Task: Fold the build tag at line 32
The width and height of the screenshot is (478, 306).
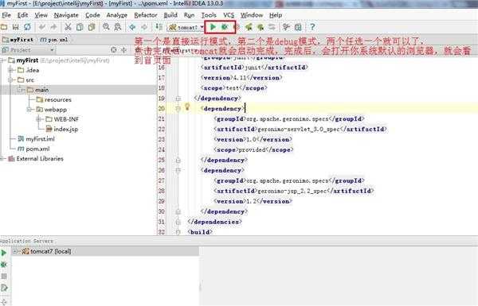Action: 178,232
